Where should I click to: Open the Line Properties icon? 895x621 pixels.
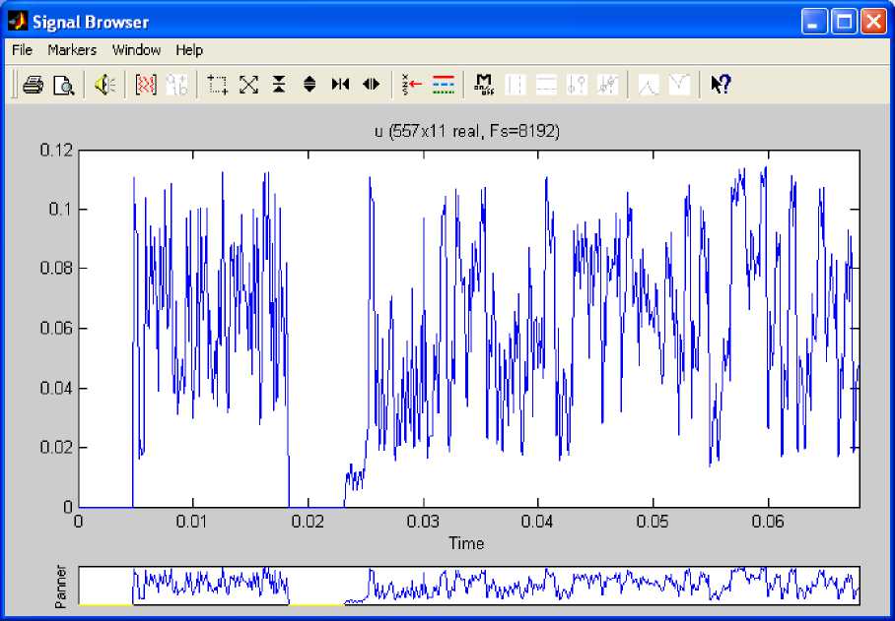[443, 86]
